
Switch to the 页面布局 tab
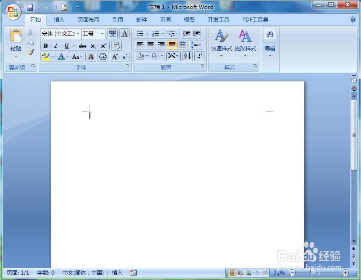[89, 20]
